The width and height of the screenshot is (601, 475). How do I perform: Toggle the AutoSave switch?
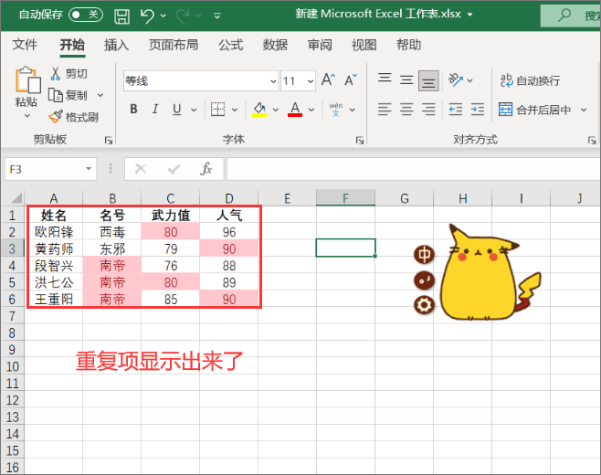pyautogui.click(x=86, y=15)
